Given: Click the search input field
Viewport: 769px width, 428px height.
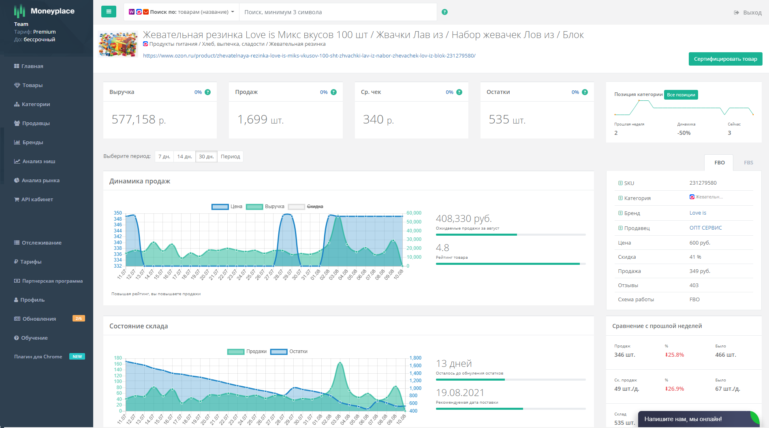Looking at the screenshot, I should 338,12.
